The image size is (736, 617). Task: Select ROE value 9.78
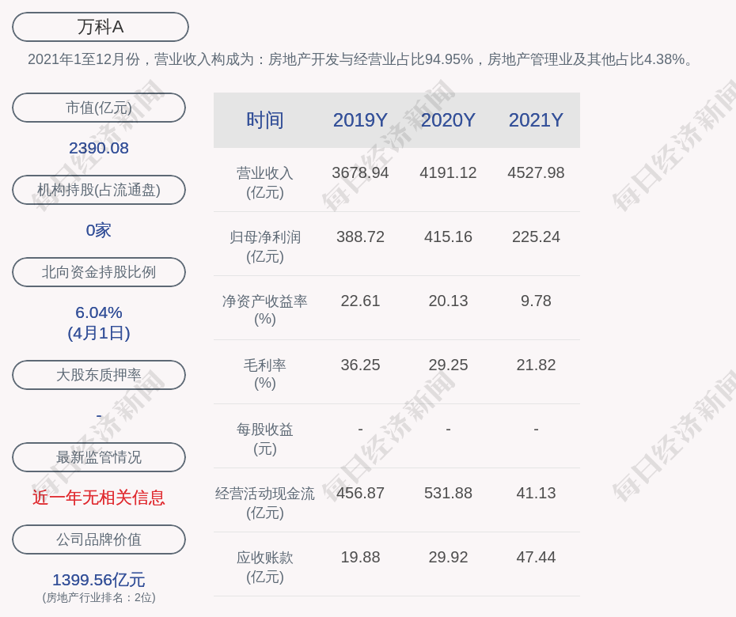(x=536, y=301)
